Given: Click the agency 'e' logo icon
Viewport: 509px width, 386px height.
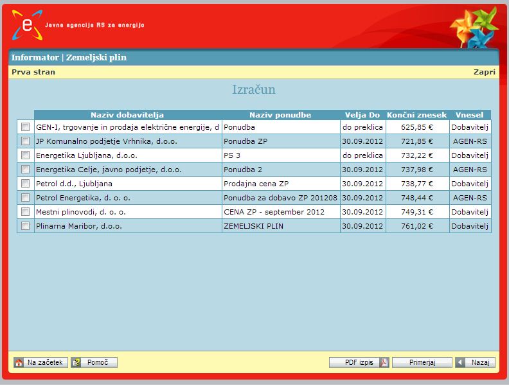Looking at the screenshot, I should click(x=27, y=25).
